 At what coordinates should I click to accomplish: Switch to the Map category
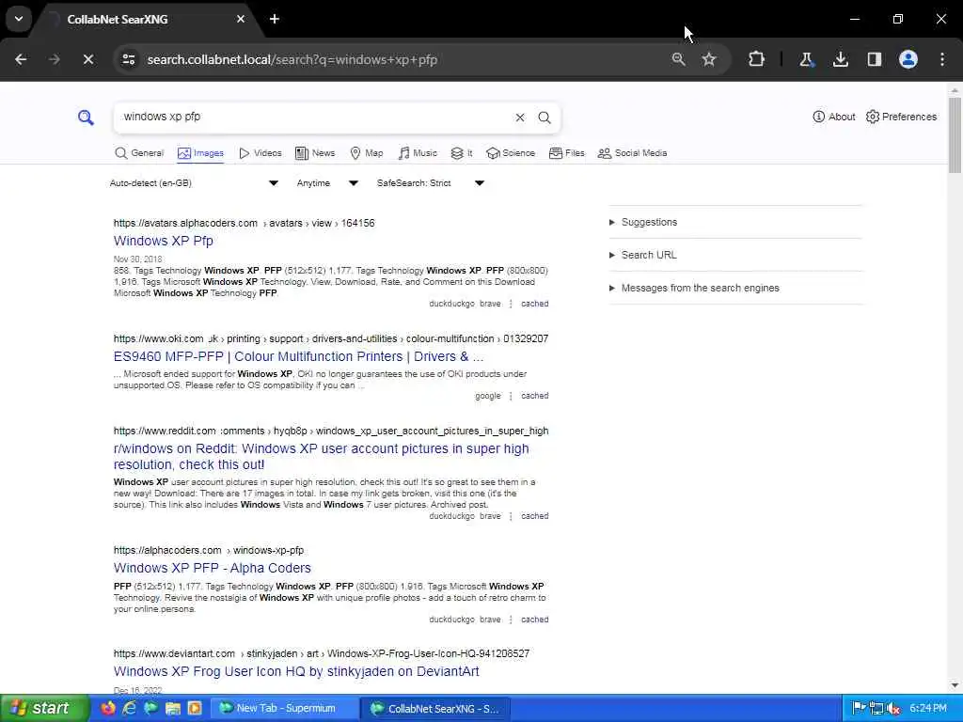(x=366, y=153)
